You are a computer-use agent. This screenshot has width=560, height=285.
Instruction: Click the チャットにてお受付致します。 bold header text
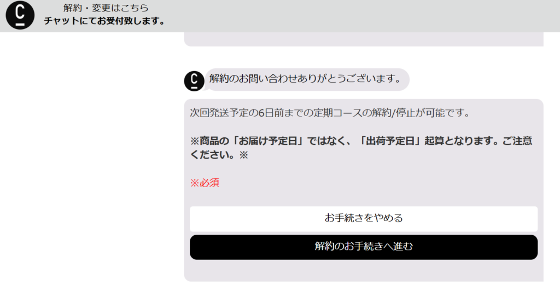(x=104, y=21)
